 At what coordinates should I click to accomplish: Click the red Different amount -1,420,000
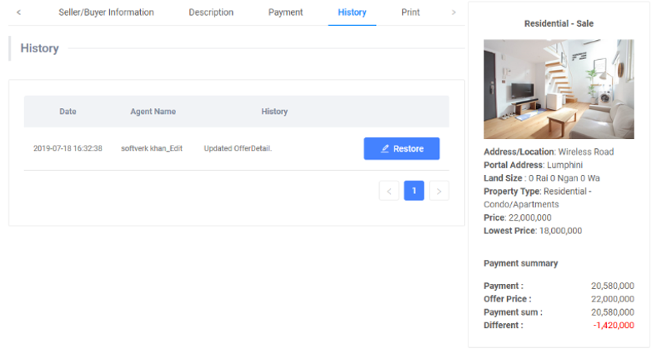tap(614, 325)
